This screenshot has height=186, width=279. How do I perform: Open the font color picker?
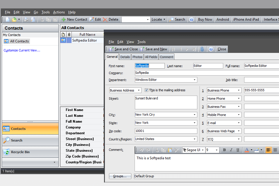point(246,150)
